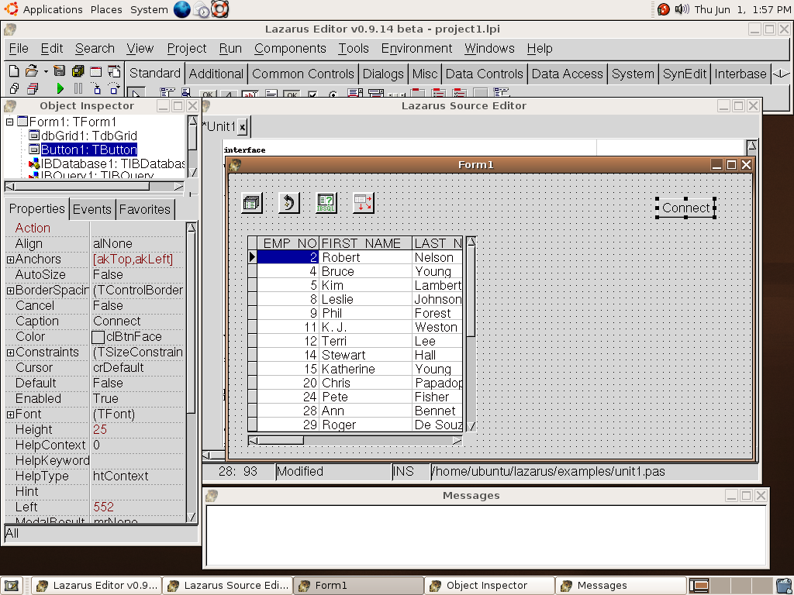Click the Messages taskbar button

620,586
